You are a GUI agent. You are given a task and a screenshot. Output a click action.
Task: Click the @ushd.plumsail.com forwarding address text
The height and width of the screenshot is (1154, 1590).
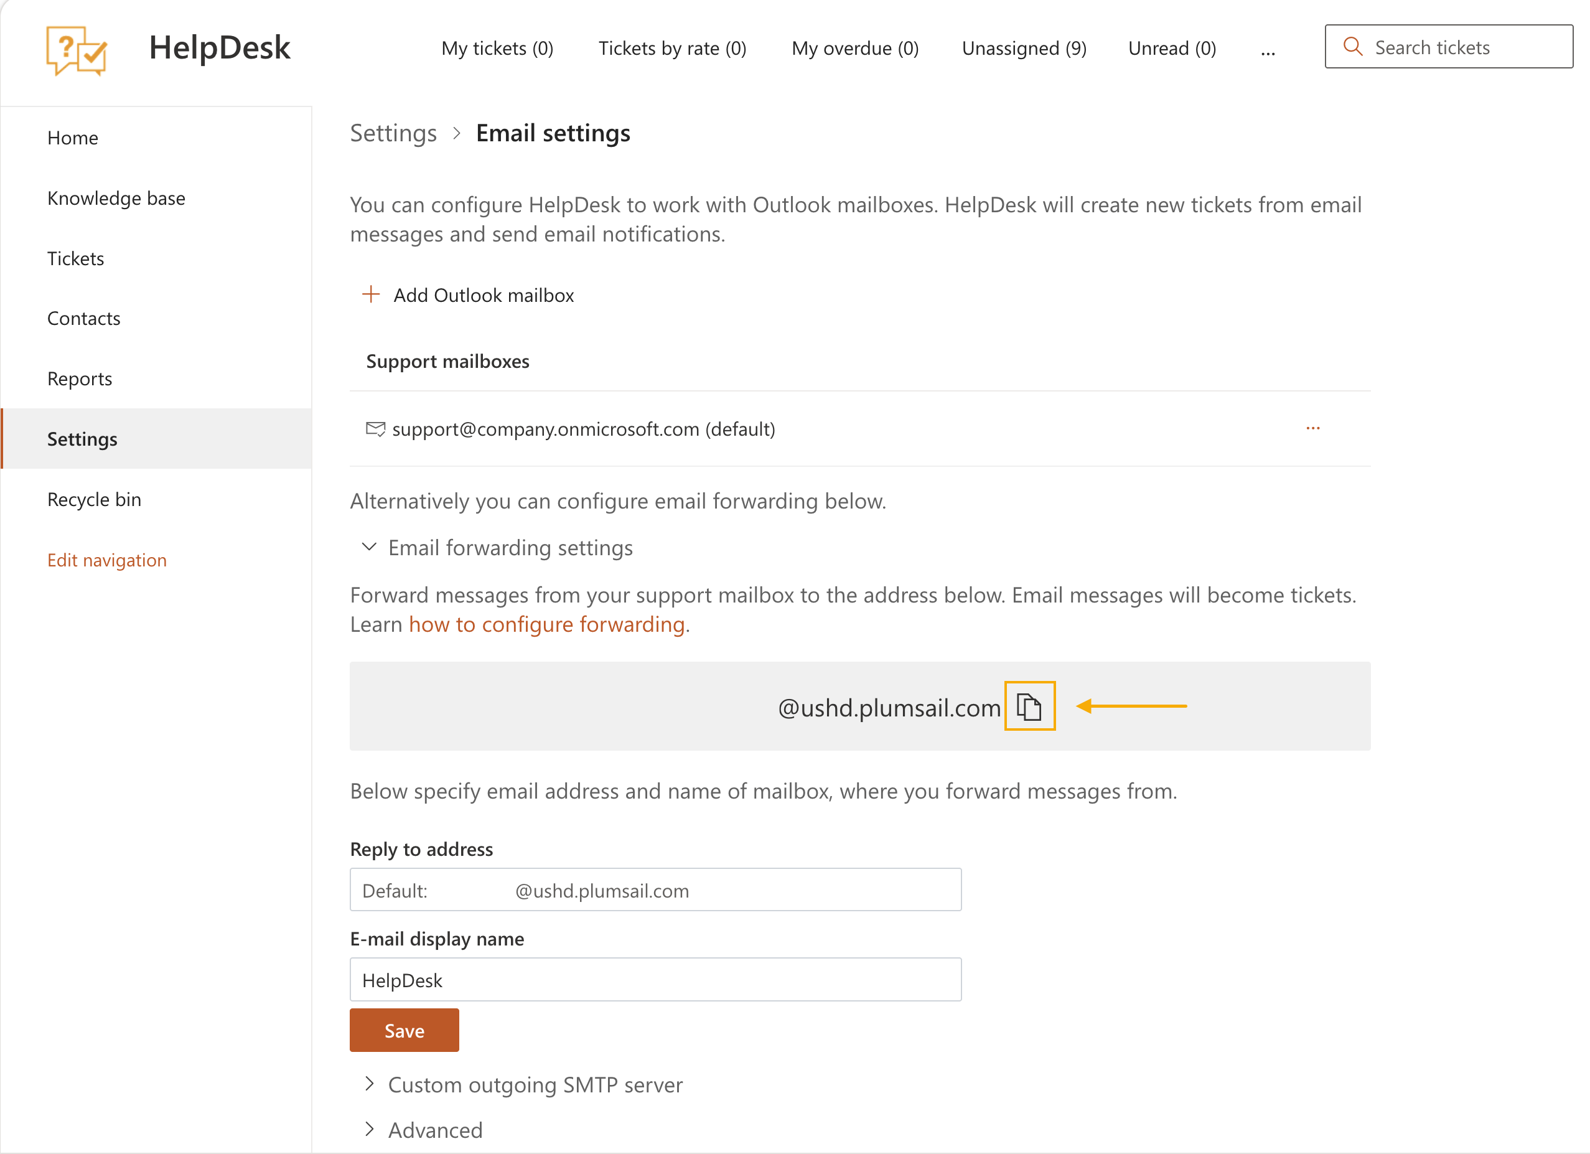[889, 708]
